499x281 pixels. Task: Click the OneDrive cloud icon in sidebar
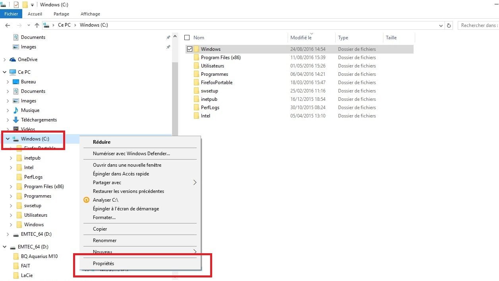[x=13, y=60]
